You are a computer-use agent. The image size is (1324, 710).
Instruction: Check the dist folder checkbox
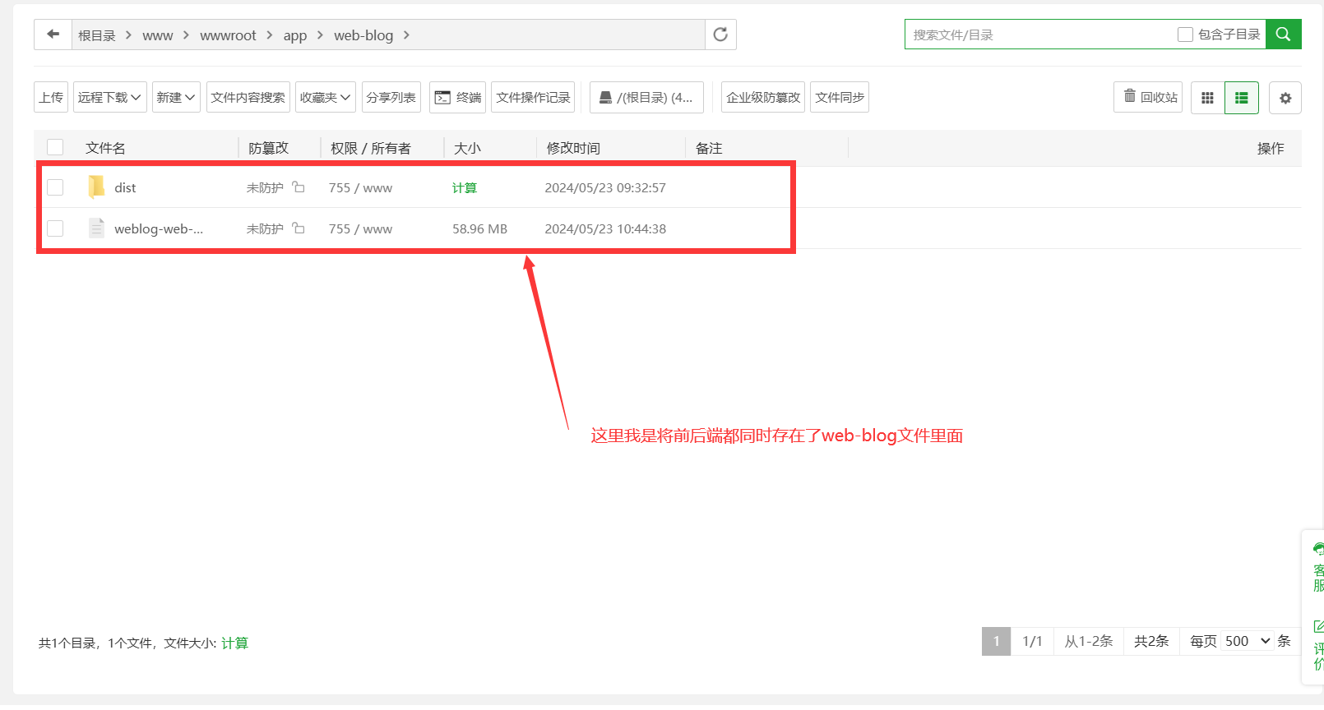[55, 187]
